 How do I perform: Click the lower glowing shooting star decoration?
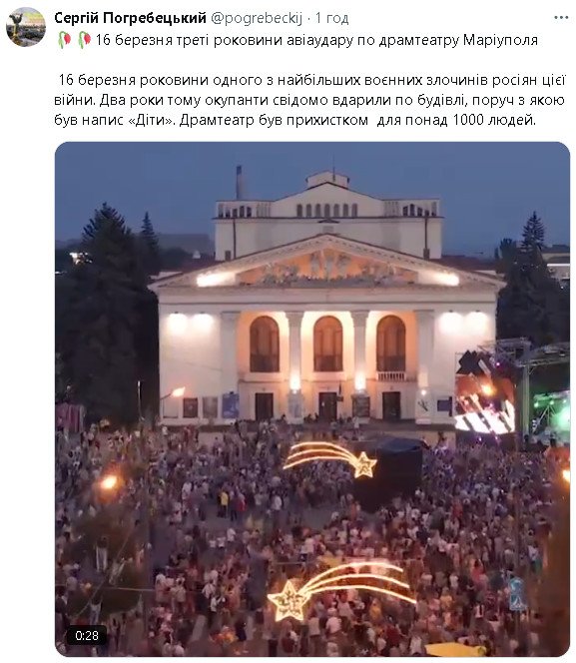pyautogui.click(x=341, y=592)
